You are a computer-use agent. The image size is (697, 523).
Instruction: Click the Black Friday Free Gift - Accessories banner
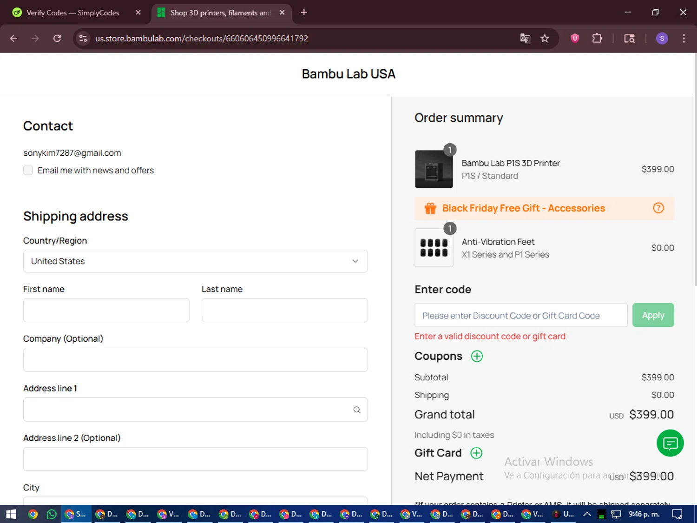coord(544,208)
